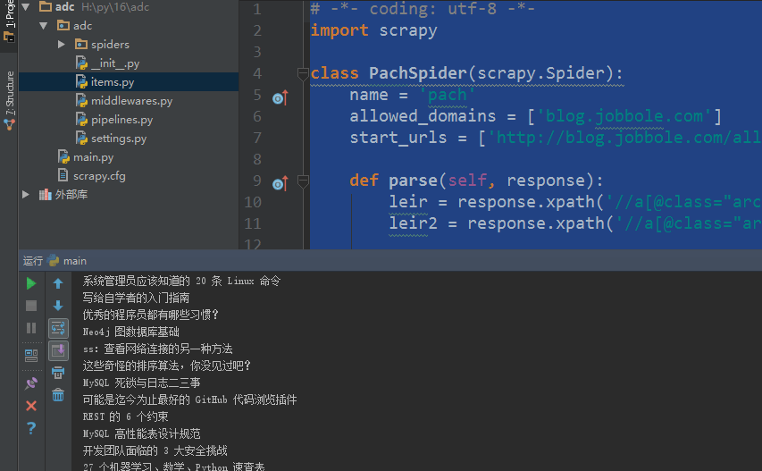
Task: Open the 1: Project side tab
Action: click(x=9, y=21)
